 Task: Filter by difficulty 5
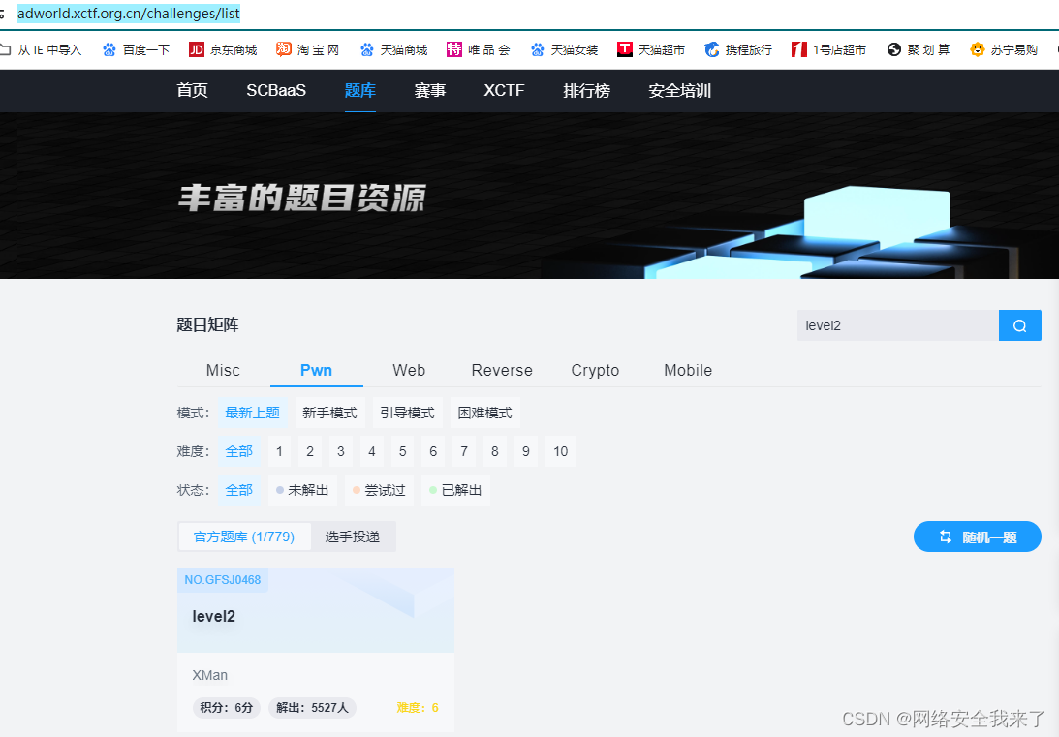402,451
